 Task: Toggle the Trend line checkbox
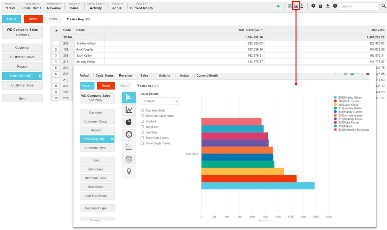142,127
